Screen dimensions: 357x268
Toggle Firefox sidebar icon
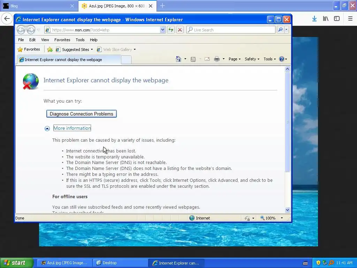[337, 19]
